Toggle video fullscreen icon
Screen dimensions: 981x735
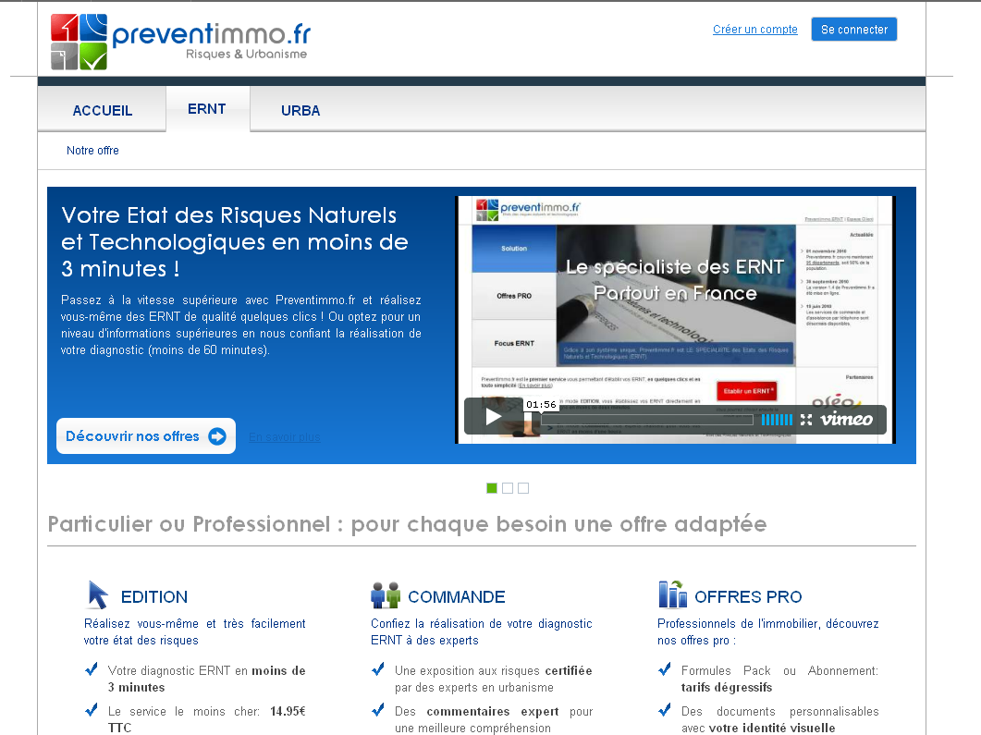[x=806, y=420]
